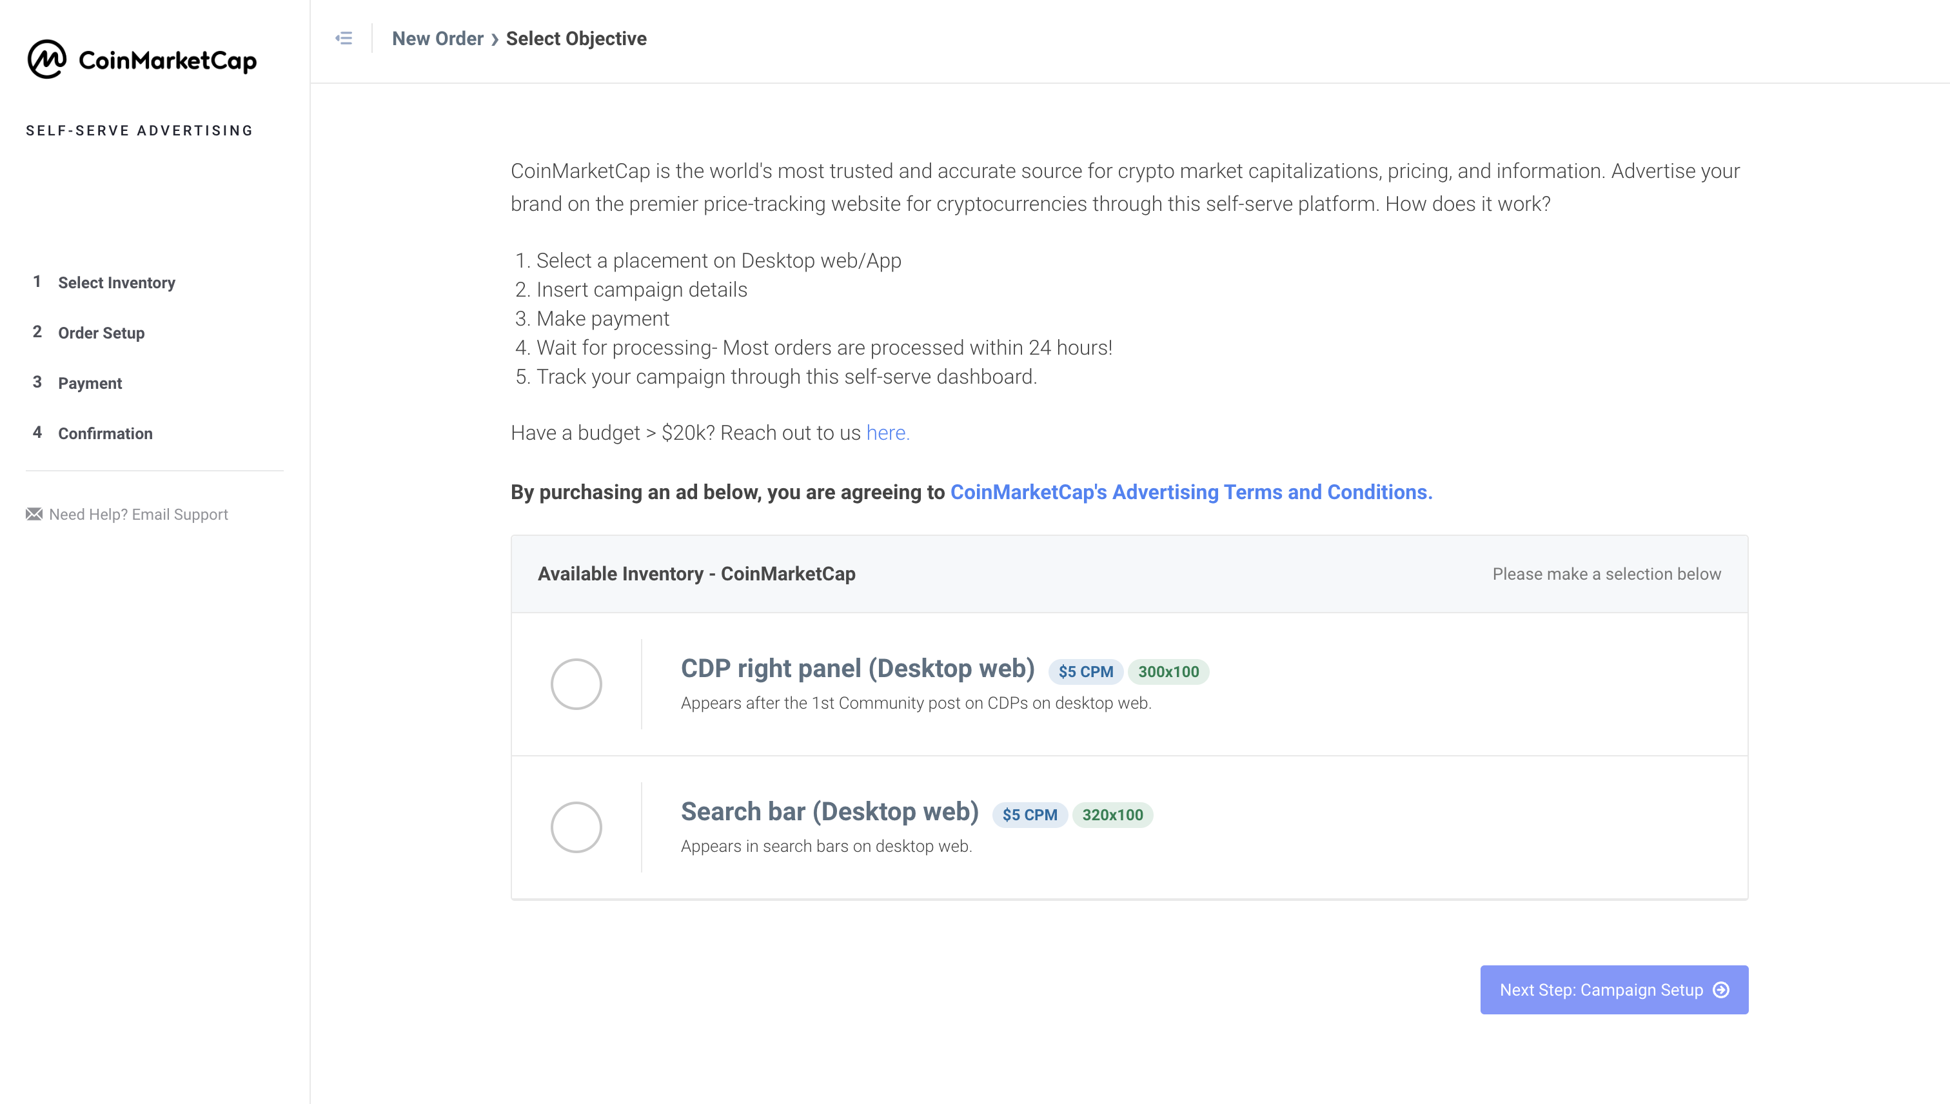Image resolution: width=1950 pixels, height=1104 pixels.
Task: Click the breadcrumb chevron after New Order
Action: click(x=495, y=39)
